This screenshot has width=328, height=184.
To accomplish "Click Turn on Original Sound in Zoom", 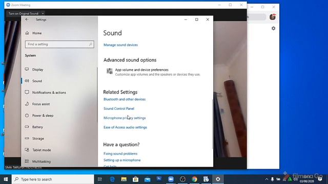I will 23,14.
